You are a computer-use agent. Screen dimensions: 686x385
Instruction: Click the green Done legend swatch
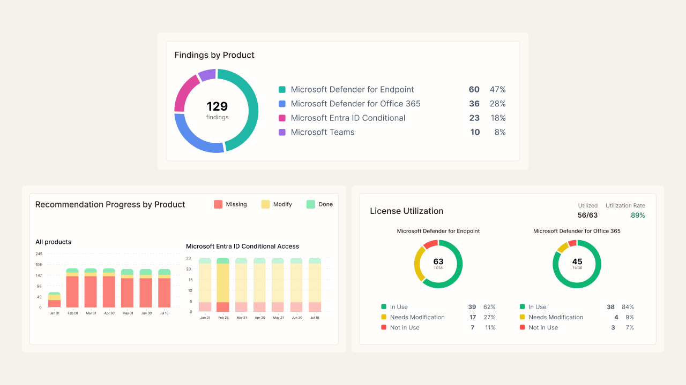point(311,204)
